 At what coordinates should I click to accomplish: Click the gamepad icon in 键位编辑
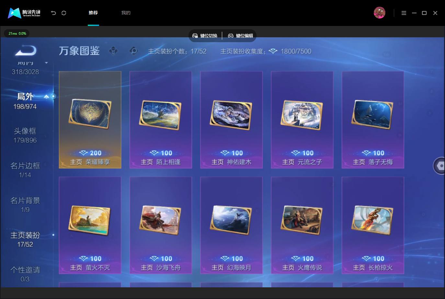231,36
